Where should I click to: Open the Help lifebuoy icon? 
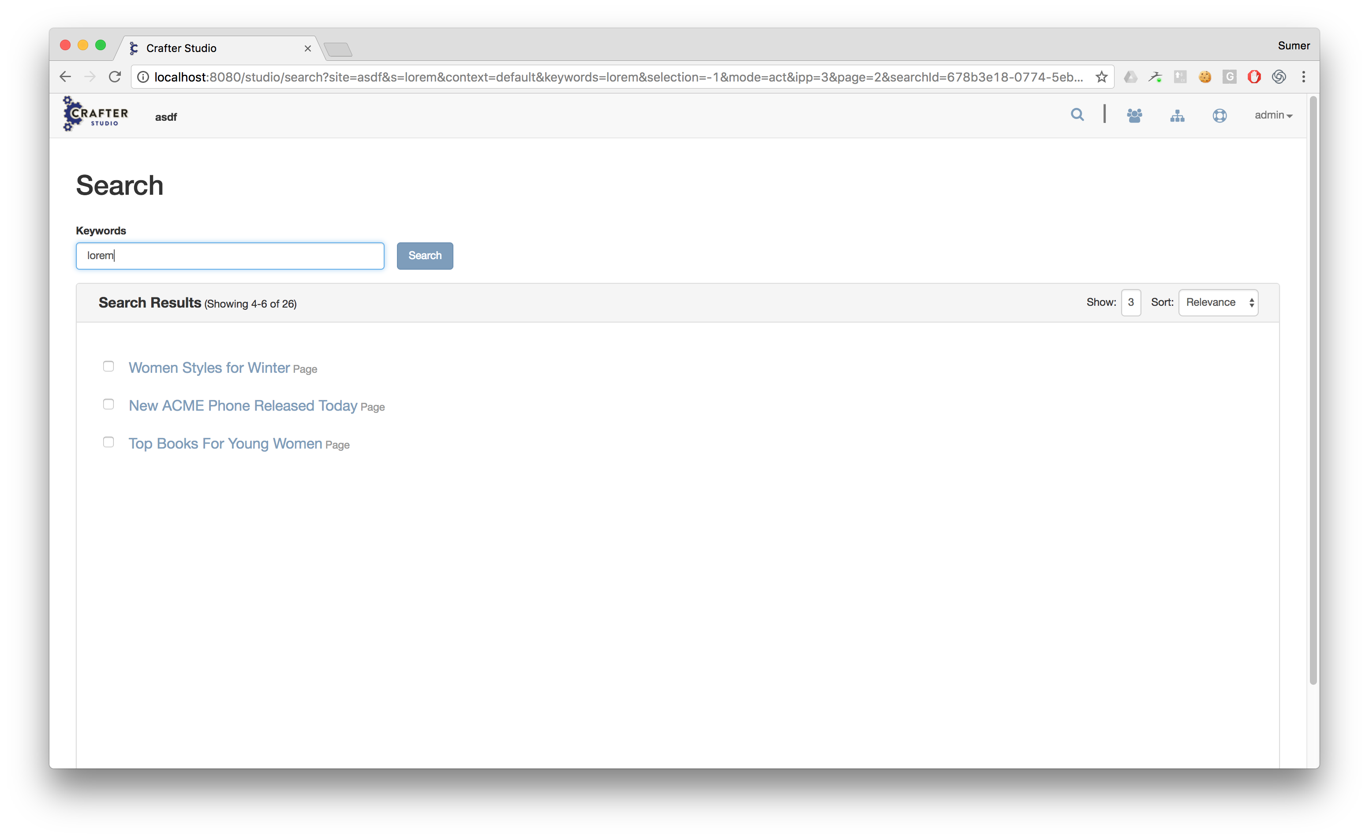[1219, 115]
